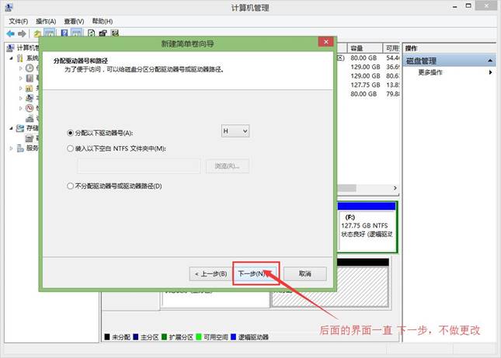Select the Disk Management tree icon

click(30, 138)
